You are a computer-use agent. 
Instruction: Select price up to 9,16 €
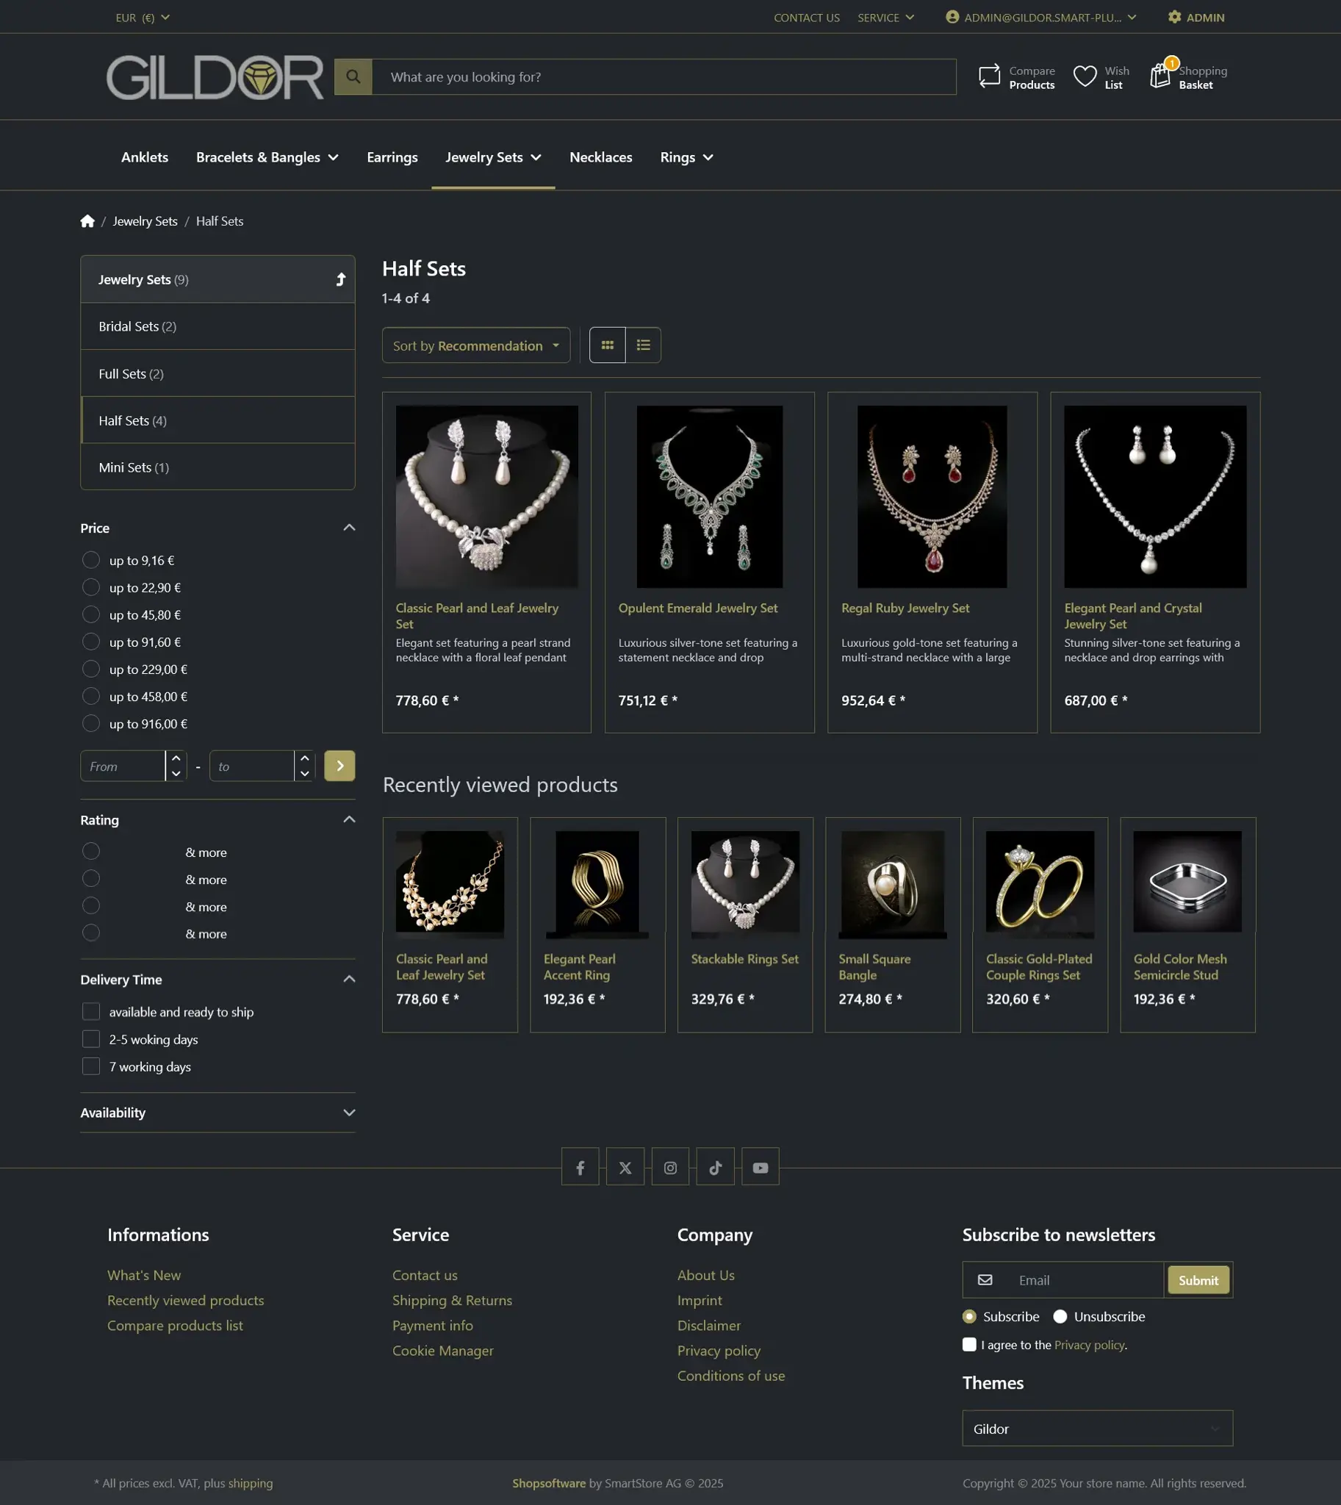[90, 560]
